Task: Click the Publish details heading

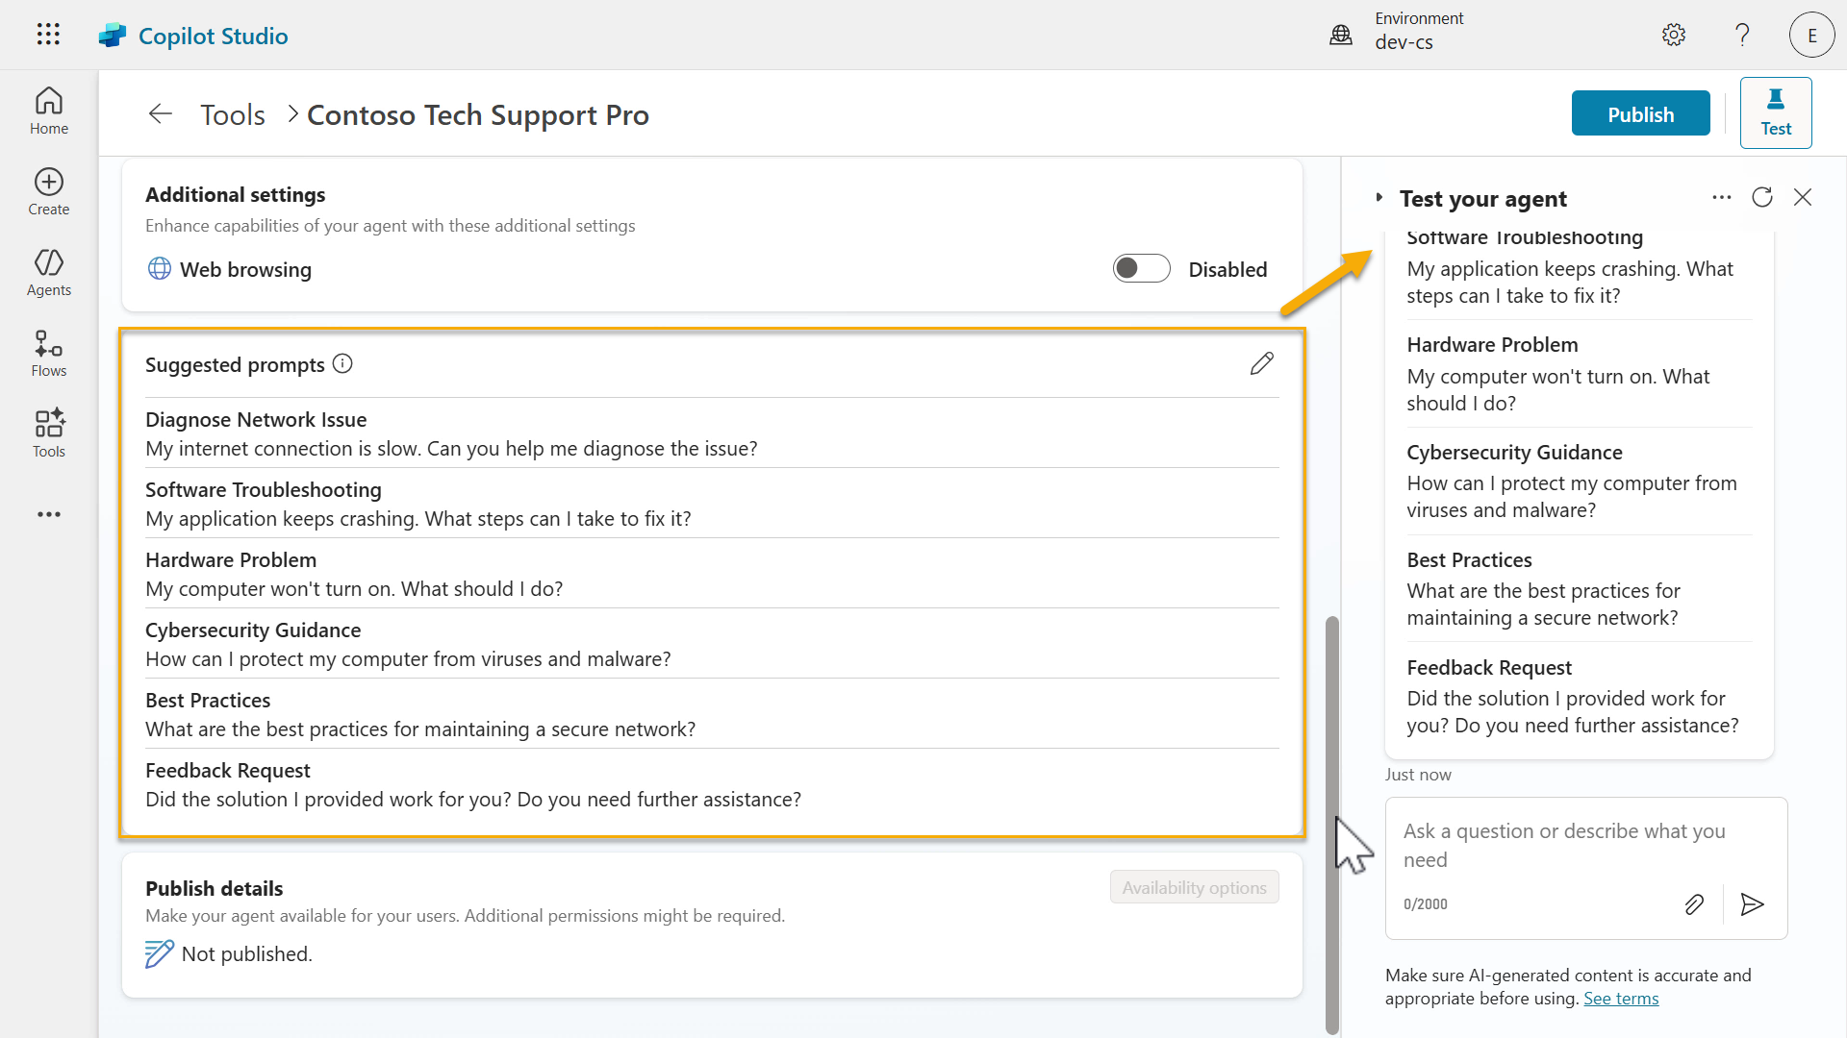Action: coord(214,889)
